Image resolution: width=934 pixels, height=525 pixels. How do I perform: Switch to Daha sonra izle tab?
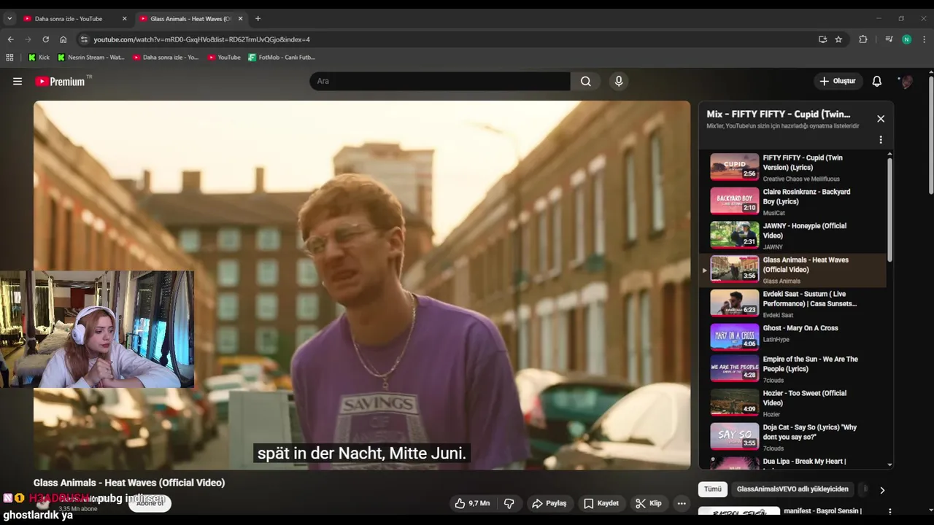[76, 18]
